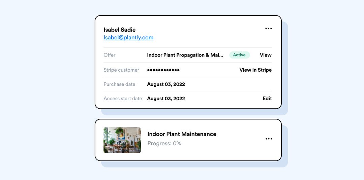Viewport: 364px width, 180px height.
Task: Click the Access start date label
Action: pos(123,99)
